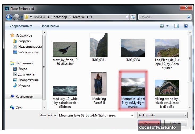Click the Place button
Image resolution: width=195 pixels, height=134 pixels.
pos(147,123)
